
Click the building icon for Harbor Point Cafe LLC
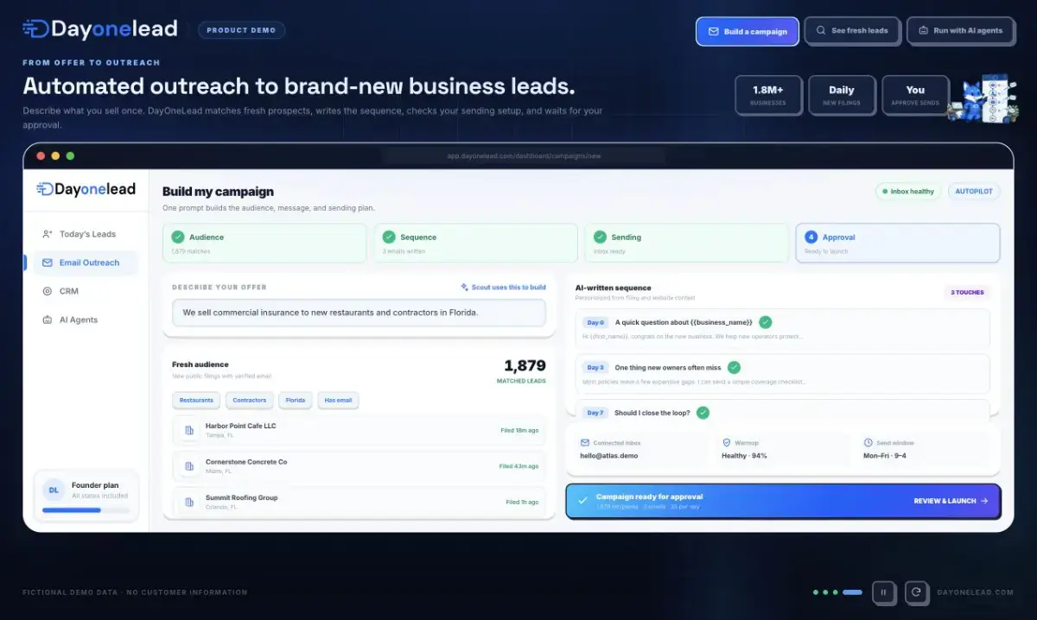[x=188, y=430]
